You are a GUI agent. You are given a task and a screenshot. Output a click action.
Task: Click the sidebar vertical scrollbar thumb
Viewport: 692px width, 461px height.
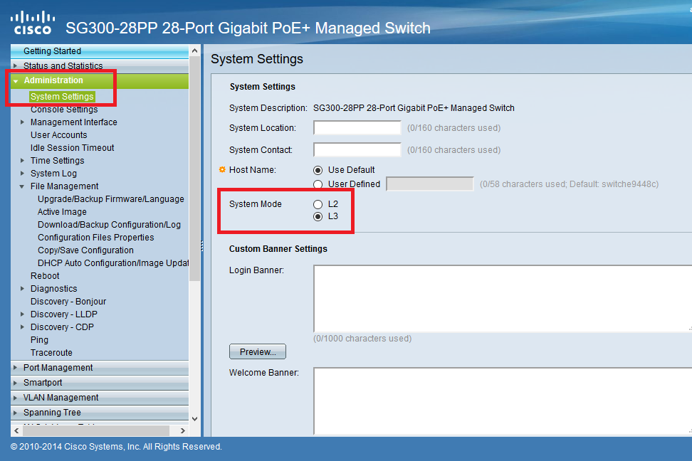click(x=194, y=169)
